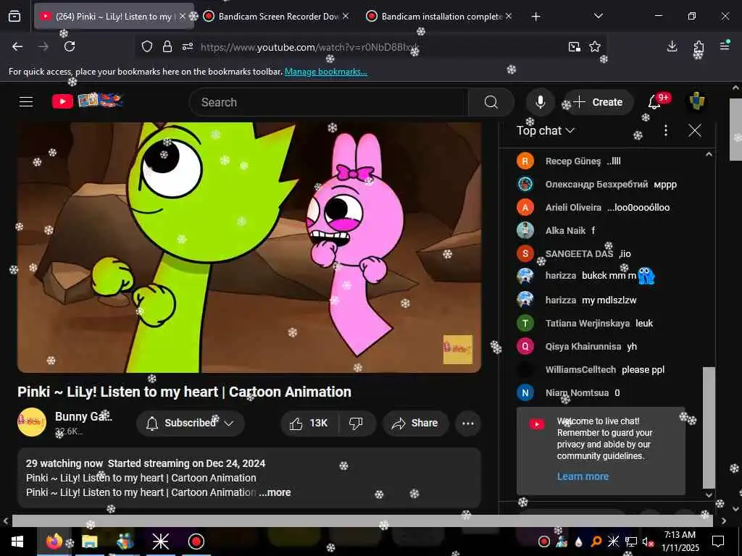The width and height of the screenshot is (742, 556).
Task: Expand the Top chat dropdown
Action: (x=545, y=130)
